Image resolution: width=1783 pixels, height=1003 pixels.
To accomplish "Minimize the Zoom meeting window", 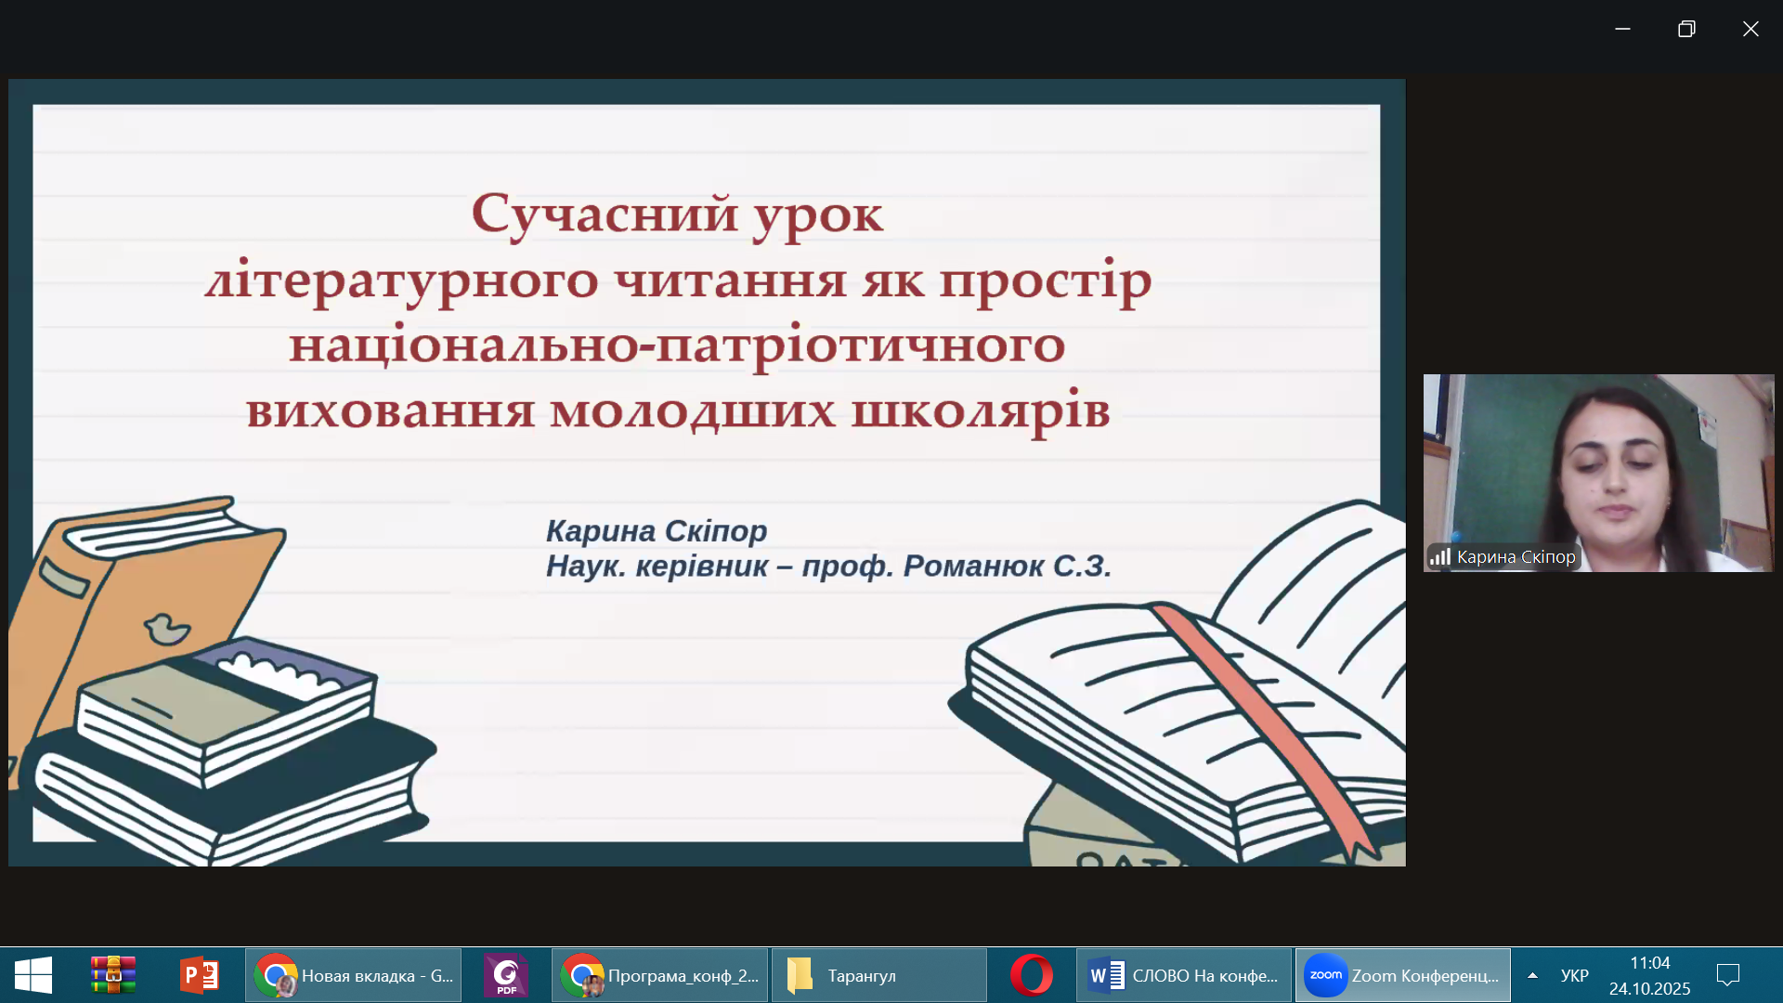I will [x=1622, y=29].
